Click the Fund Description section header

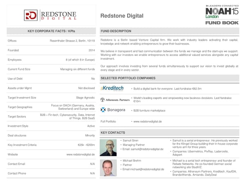pos(116,31)
